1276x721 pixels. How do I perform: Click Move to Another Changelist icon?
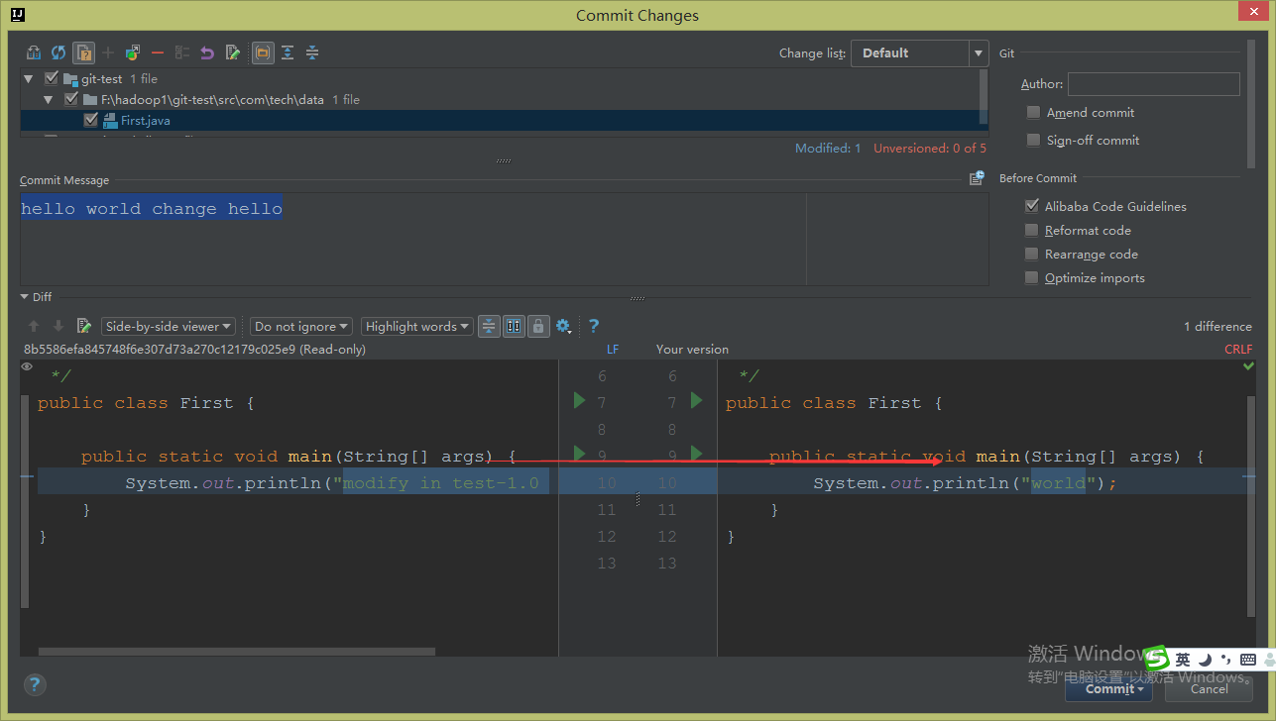[133, 52]
